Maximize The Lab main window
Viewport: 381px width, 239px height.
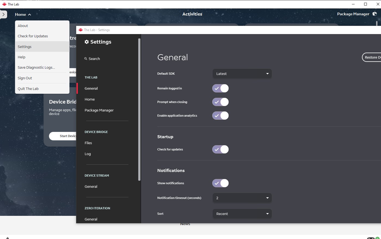pyautogui.click(x=365, y=4)
